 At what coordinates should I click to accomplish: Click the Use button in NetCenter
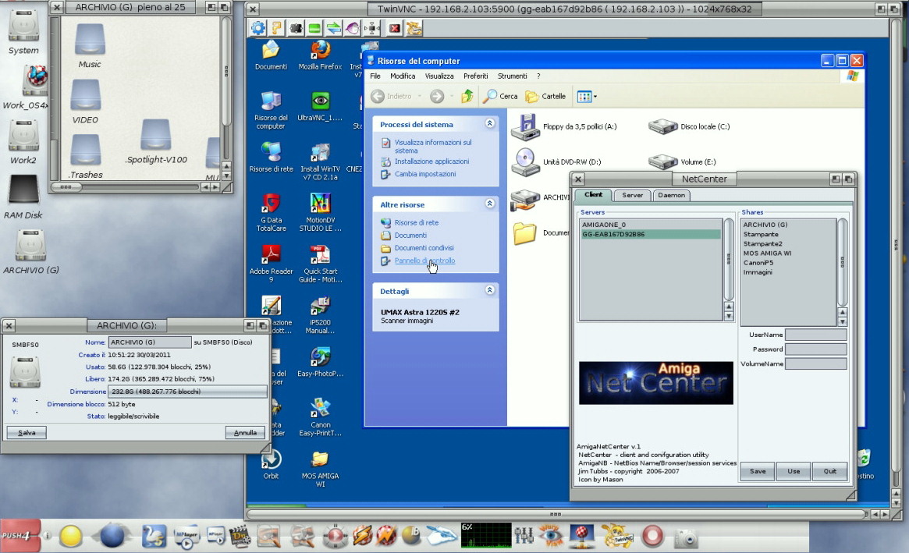[x=793, y=471]
